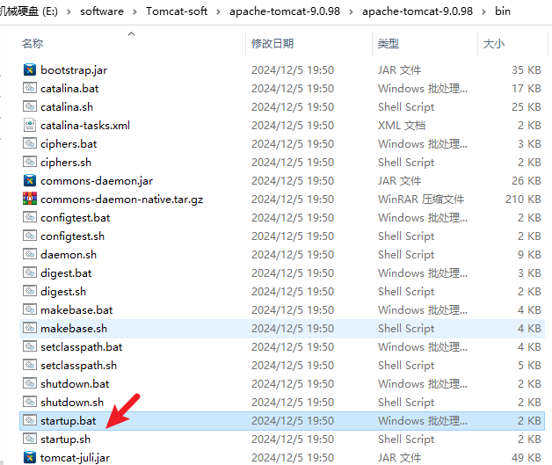
Task: Click the date cell of startup.bat
Action: (293, 421)
